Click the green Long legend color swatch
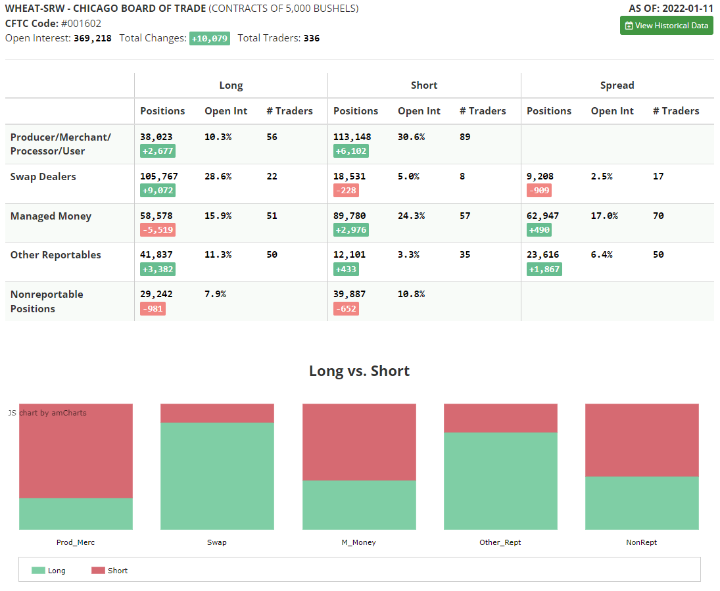720x591 pixels. click(38, 571)
